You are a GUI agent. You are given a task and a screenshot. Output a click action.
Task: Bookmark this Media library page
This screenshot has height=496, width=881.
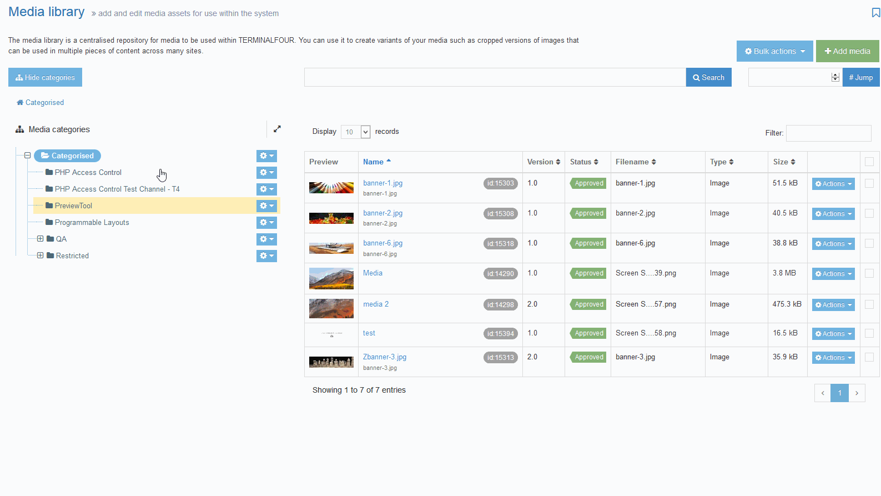pyautogui.click(x=875, y=13)
